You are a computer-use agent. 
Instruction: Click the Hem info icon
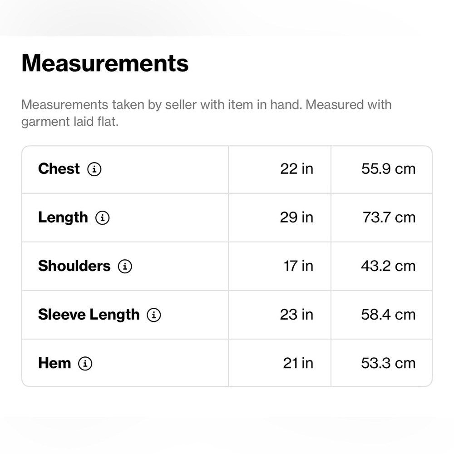[85, 364]
